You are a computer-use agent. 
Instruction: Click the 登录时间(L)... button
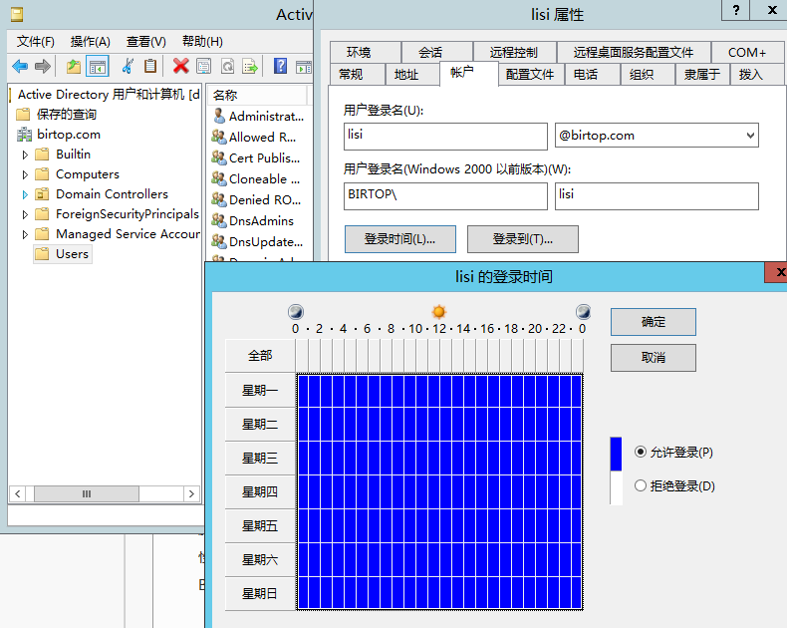(x=400, y=239)
